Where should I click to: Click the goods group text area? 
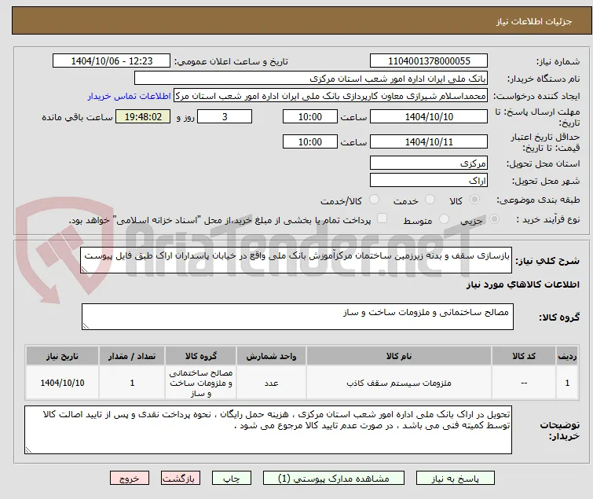[x=298, y=317]
